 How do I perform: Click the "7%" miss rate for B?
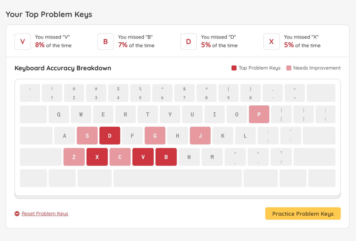click(x=123, y=45)
